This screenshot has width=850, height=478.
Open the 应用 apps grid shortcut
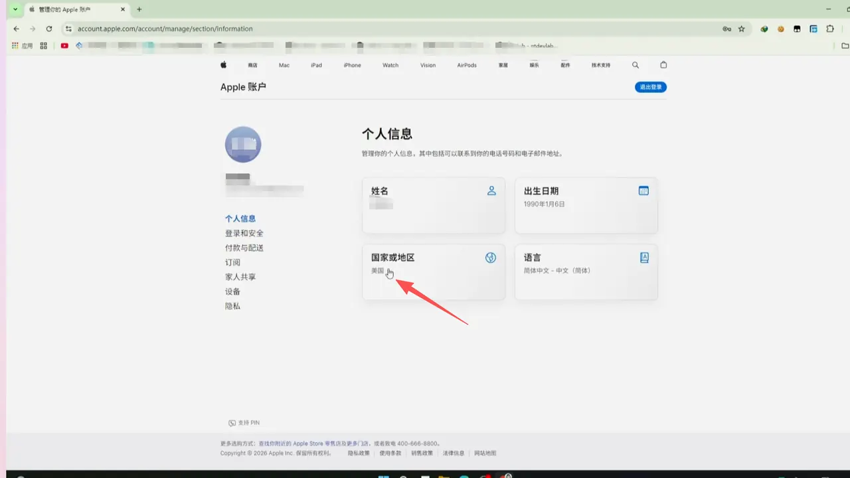coord(22,46)
